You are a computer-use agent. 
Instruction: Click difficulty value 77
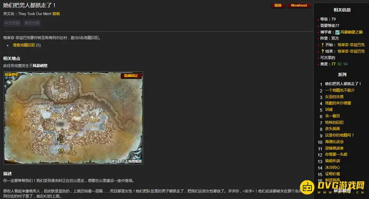click(333, 64)
